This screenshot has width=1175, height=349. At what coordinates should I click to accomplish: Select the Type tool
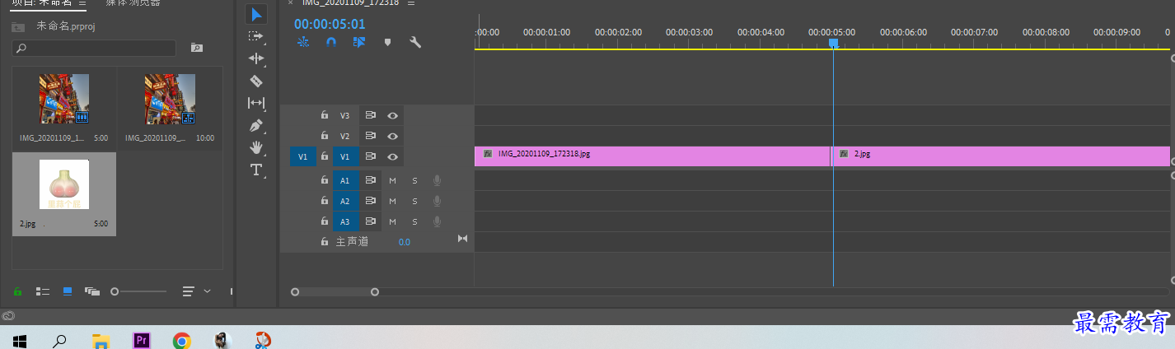(x=256, y=170)
